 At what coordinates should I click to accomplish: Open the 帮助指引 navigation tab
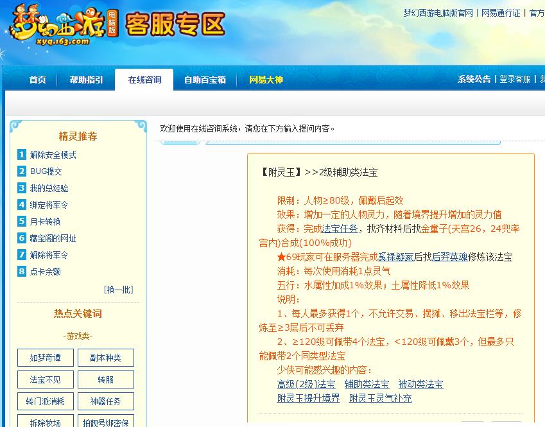tap(86, 80)
